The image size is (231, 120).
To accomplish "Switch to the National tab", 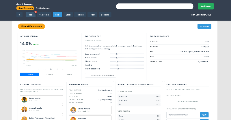I will [80, 15].
